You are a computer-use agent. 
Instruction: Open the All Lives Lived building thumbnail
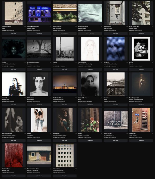pyautogui.click(x=65, y=155)
